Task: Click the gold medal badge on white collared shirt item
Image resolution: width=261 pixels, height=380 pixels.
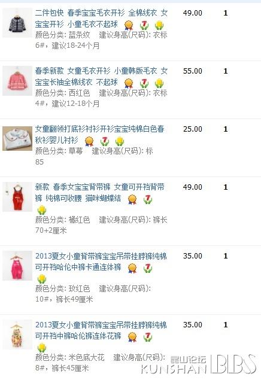Action: [x=89, y=141]
